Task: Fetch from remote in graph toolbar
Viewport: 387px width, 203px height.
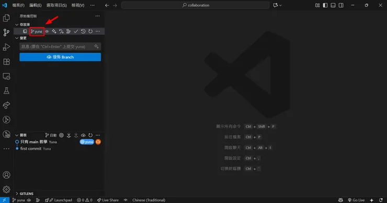Action: coord(69,135)
